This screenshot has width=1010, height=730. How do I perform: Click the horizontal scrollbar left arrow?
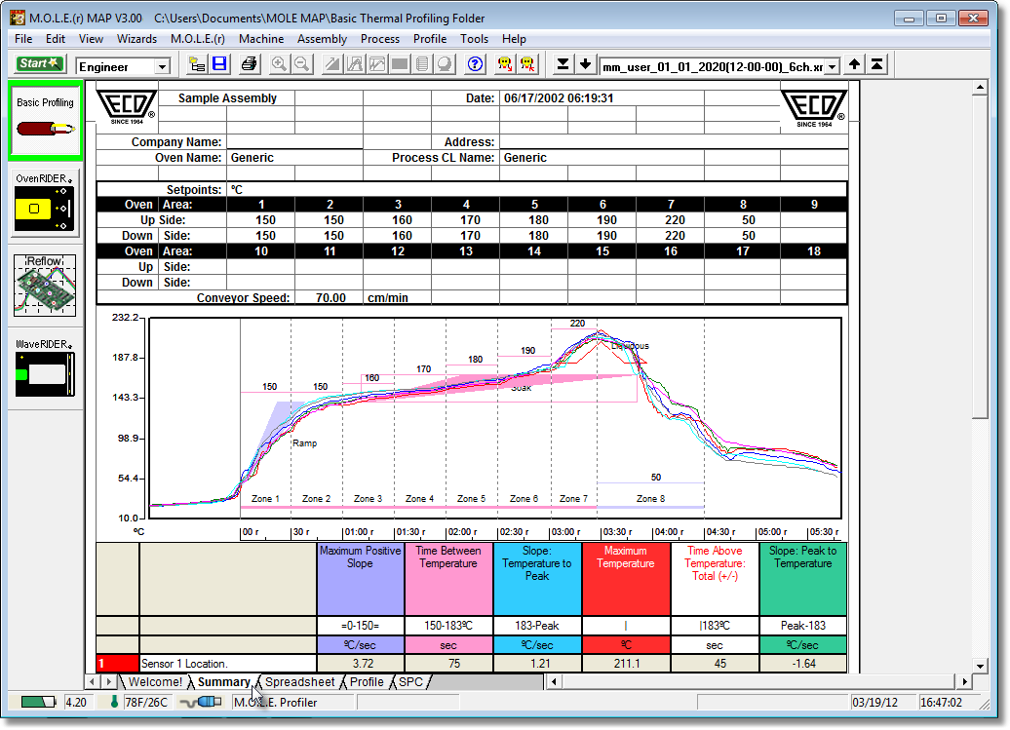coord(554,681)
